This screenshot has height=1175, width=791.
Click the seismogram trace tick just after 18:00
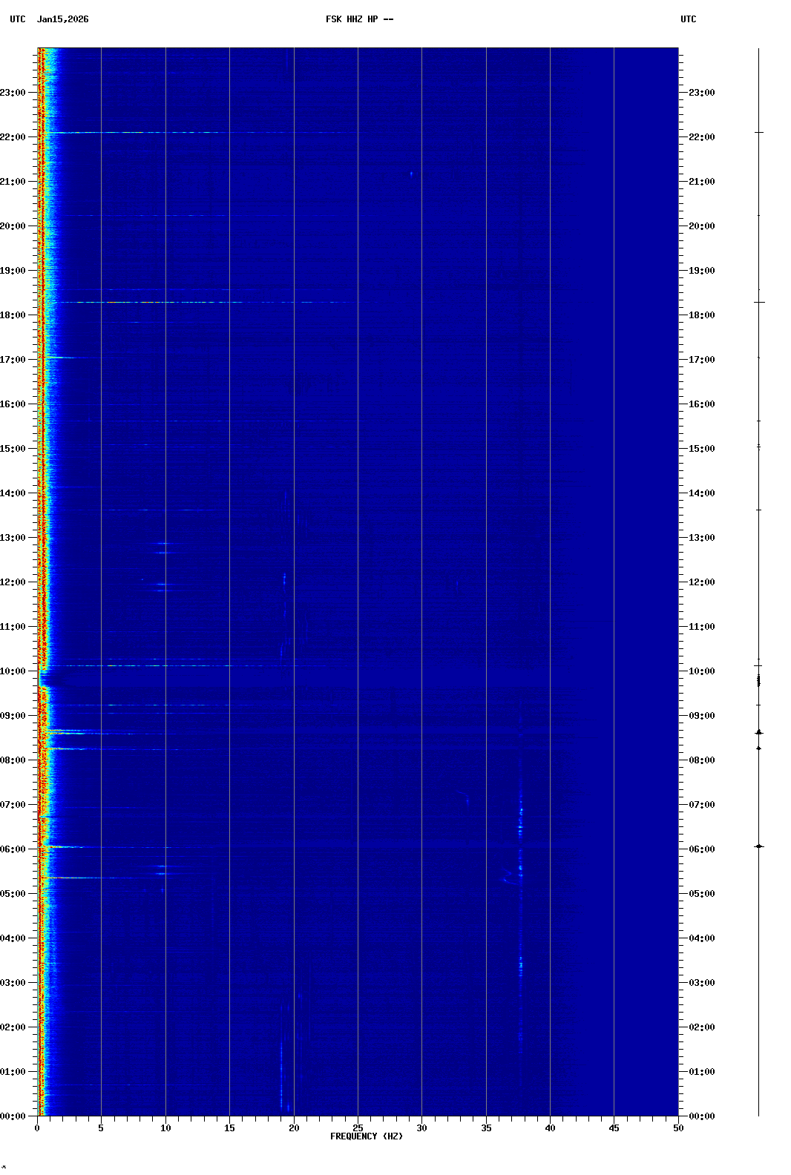(x=758, y=302)
